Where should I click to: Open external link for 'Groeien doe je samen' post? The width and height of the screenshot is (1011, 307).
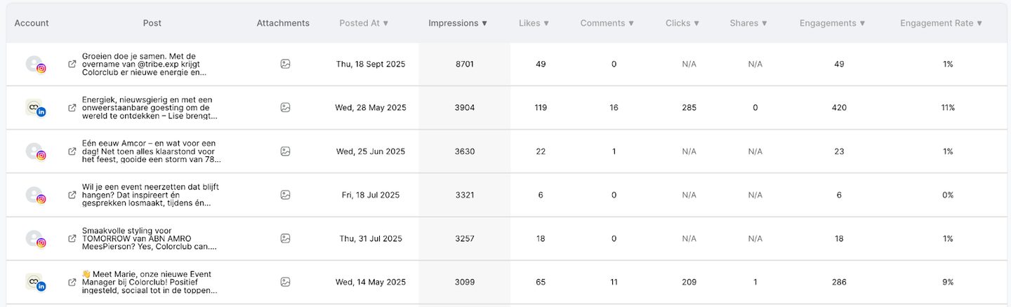pos(72,64)
